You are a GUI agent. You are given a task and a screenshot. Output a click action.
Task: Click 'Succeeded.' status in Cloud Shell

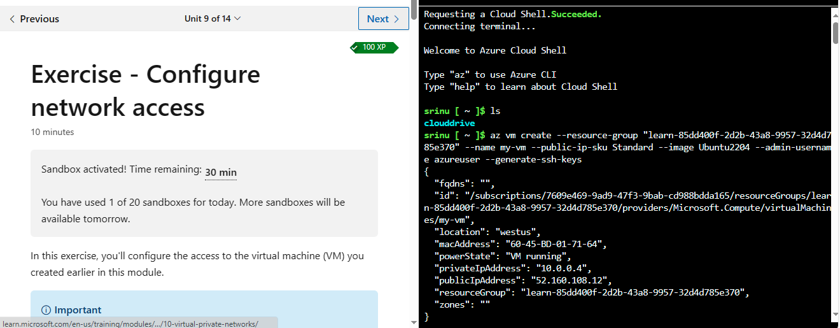click(x=576, y=14)
